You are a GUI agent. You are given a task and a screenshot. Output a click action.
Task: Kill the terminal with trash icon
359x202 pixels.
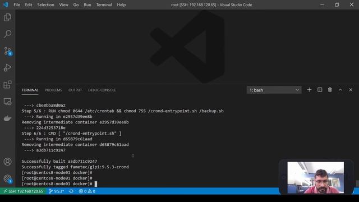[330, 90]
